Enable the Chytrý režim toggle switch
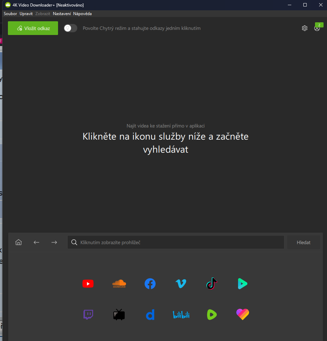Screen dimensions: 327x341 (70, 28)
